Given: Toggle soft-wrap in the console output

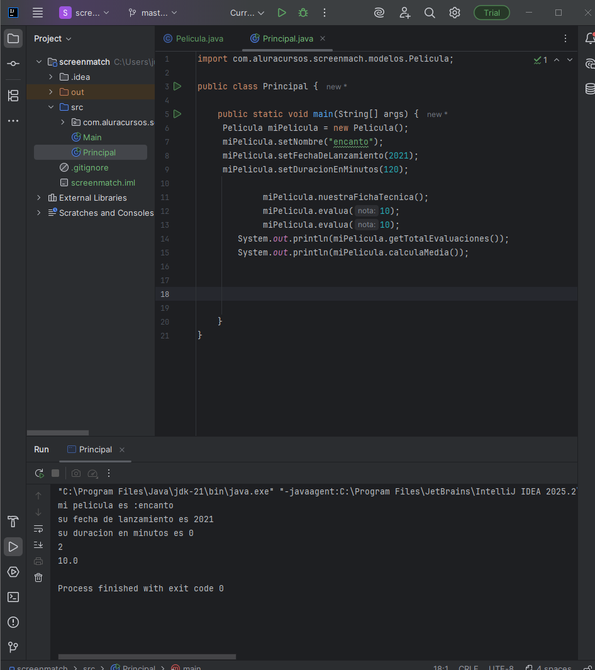Looking at the screenshot, I should click(38, 528).
